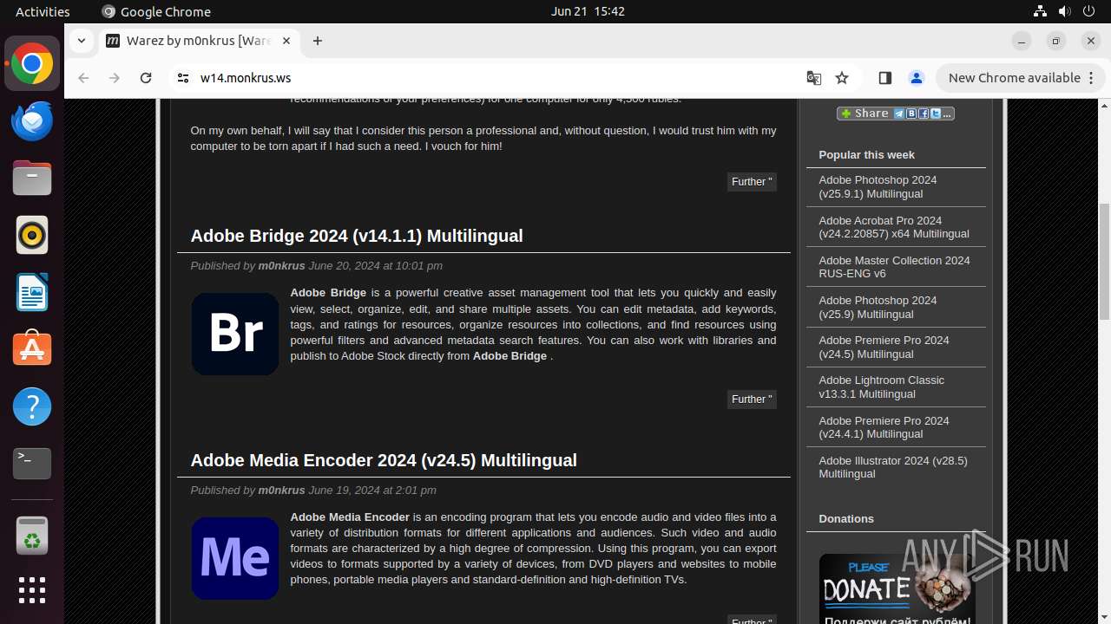Click the 'Donations' sidebar heading
This screenshot has height=624, width=1111.
[x=846, y=519]
